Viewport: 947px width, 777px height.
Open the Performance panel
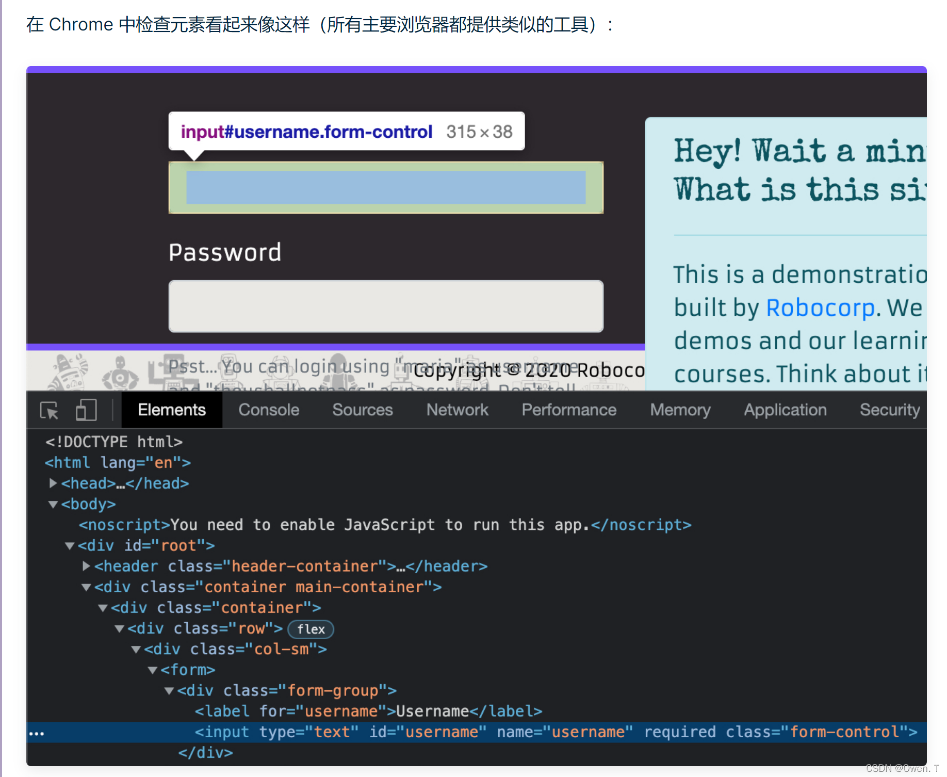[x=569, y=410]
